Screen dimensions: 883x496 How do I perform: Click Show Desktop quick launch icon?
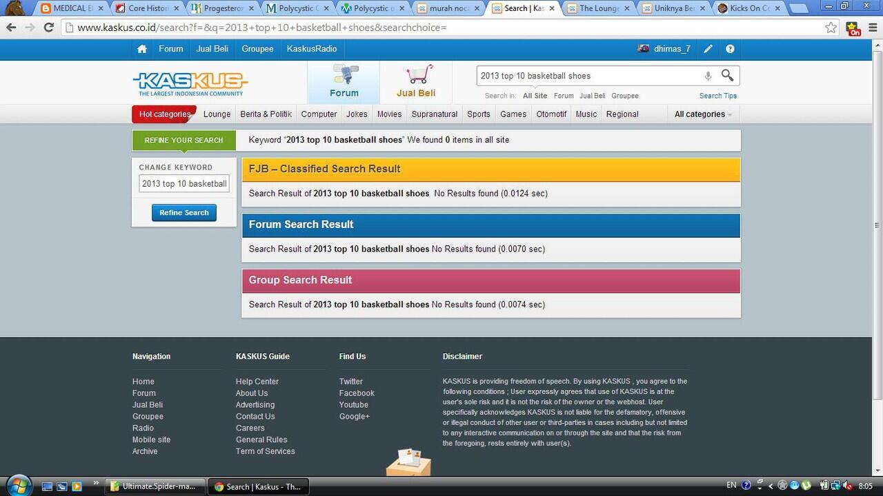[x=47, y=486]
